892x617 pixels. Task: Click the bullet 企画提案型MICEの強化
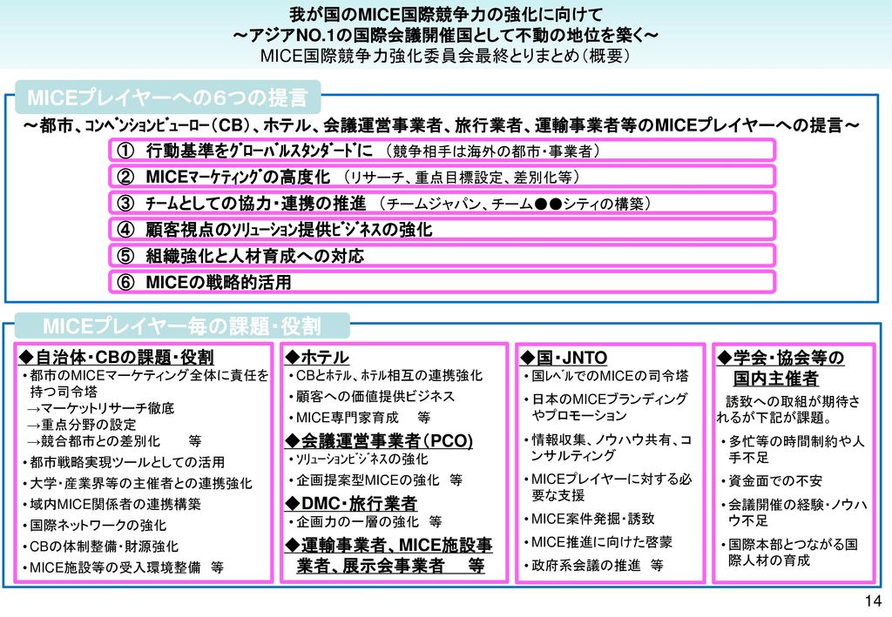click(375, 480)
